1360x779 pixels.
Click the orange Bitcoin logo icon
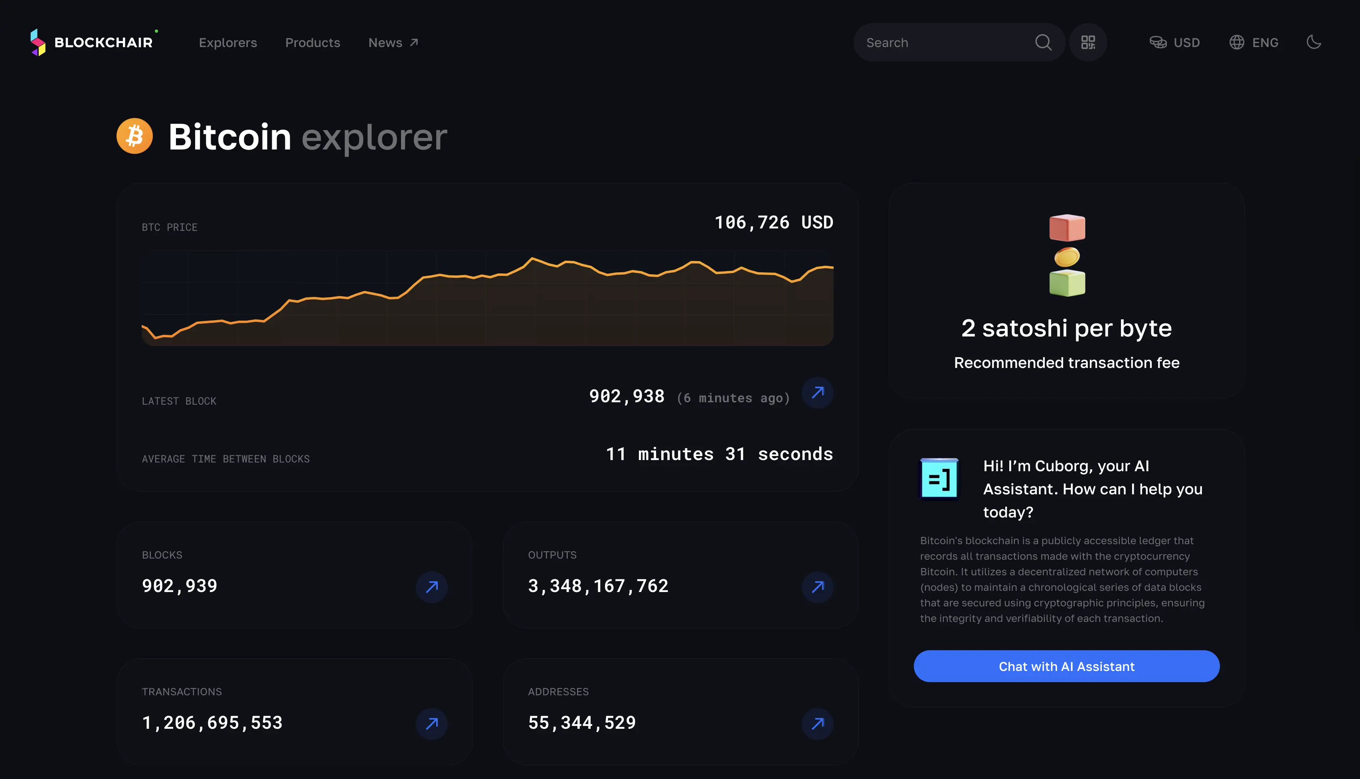[x=134, y=136]
